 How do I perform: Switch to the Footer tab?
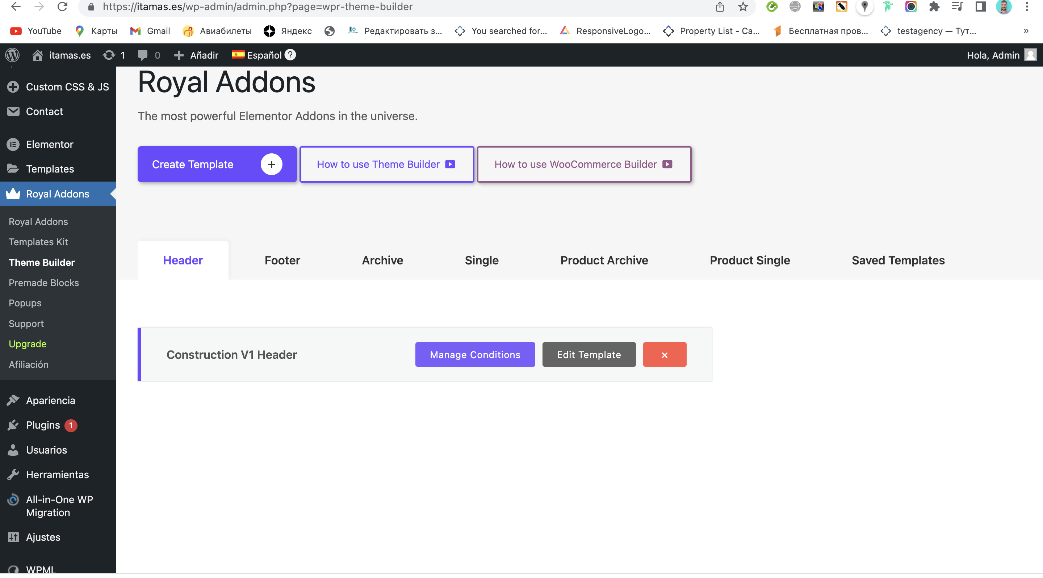(x=282, y=260)
